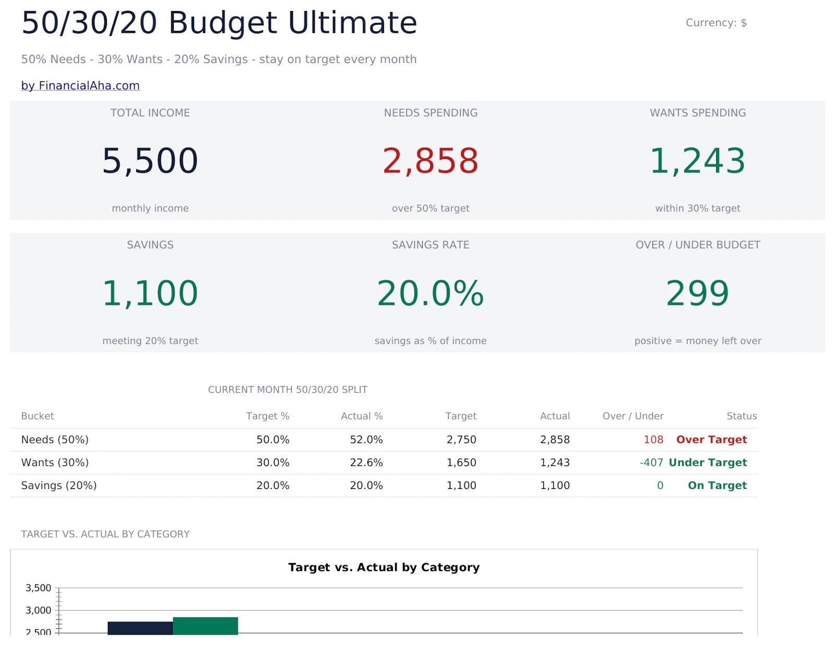This screenshot has width=835, height=645.
Task: Select the CURRENT MONTH 50/30/20 SPLIT heading
Action: click(288, 390)
